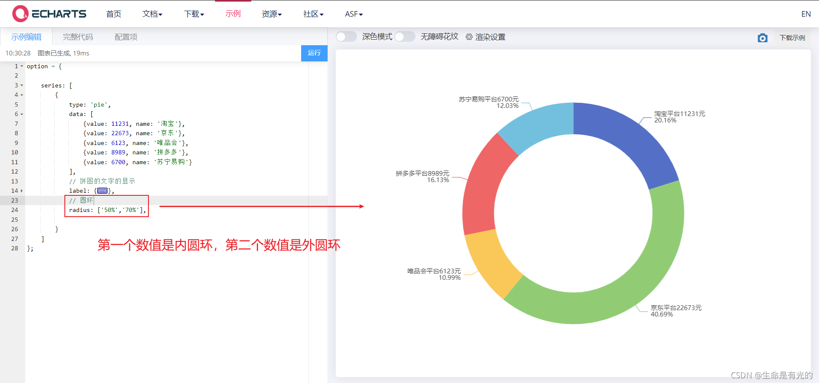This screenshot has height=383, width=819.
Task: Click code line with value 6700
Action: pos(137,162)
